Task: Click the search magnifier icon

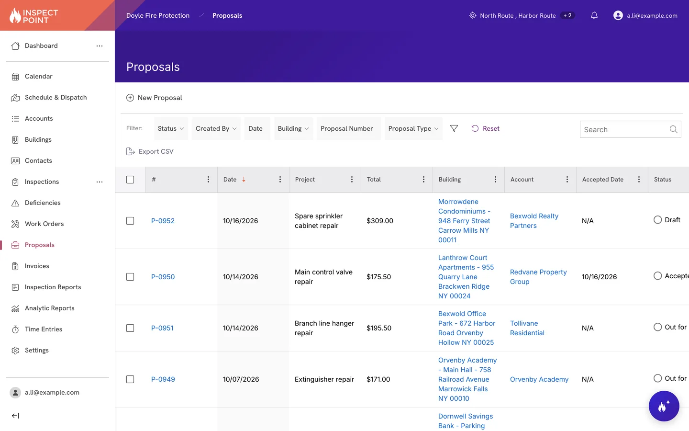Action: click(x=673, y=129)
